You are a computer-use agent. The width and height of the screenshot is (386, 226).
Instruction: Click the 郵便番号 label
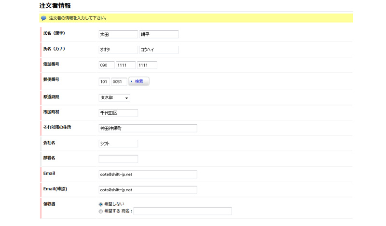coord(51,80)
